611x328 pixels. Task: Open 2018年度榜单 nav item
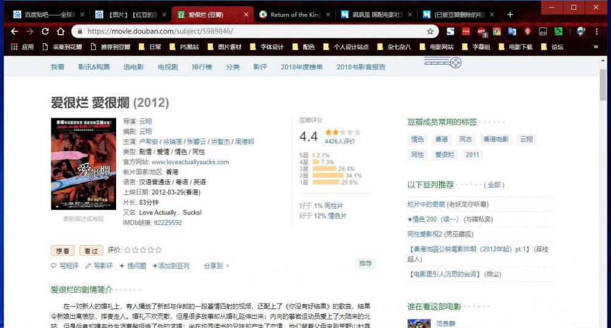(302, 67)
